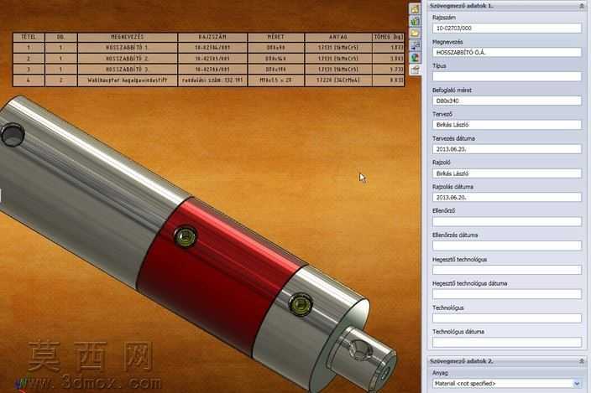The width and height of the screenshot is (591, 393).
Task: Click the empty Ellenőrző input field
Action: click(506, 221)
